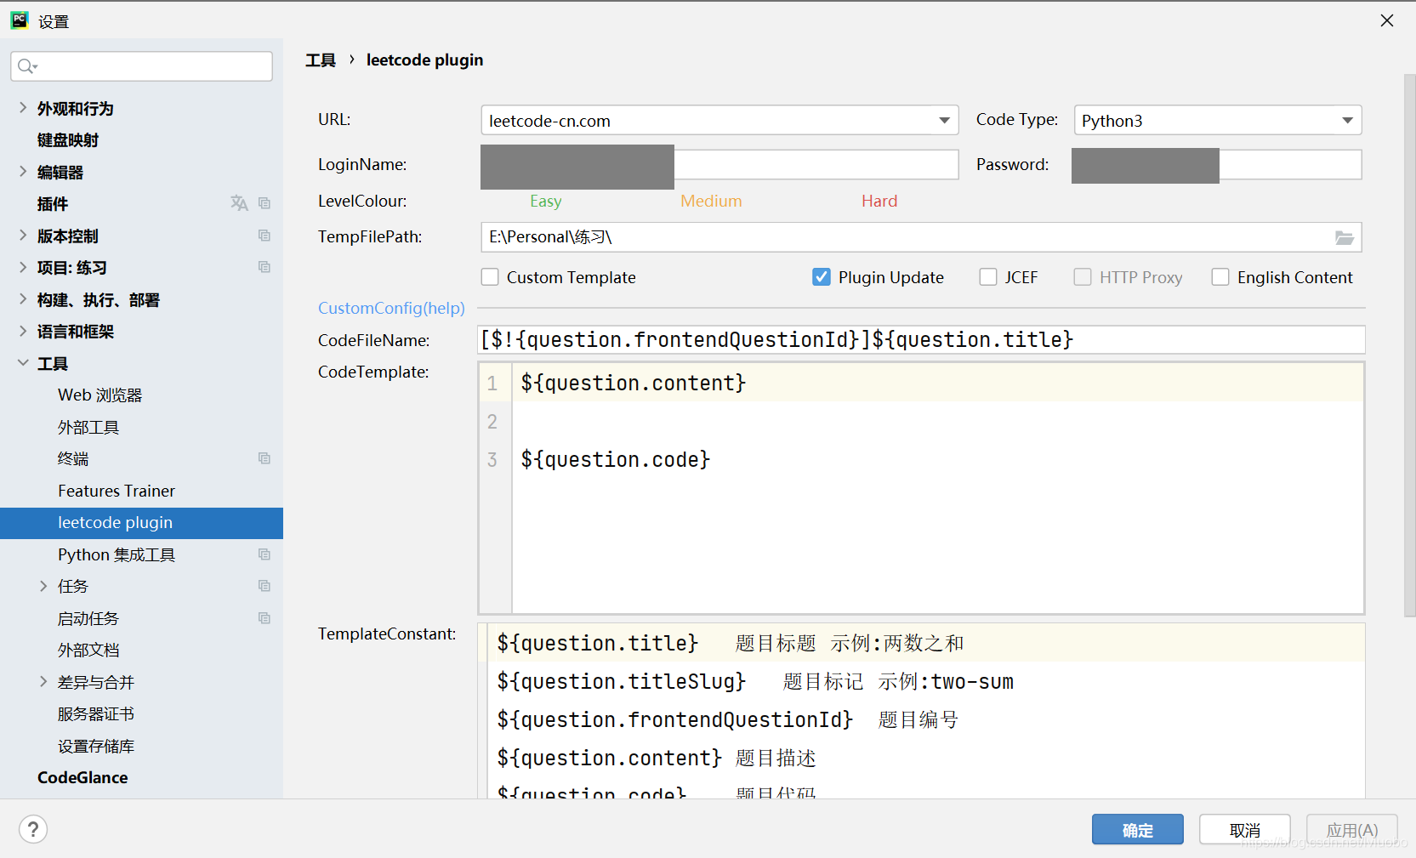Expand the 项目: 练习 section
1416x858 pixels.
[23, 267]
